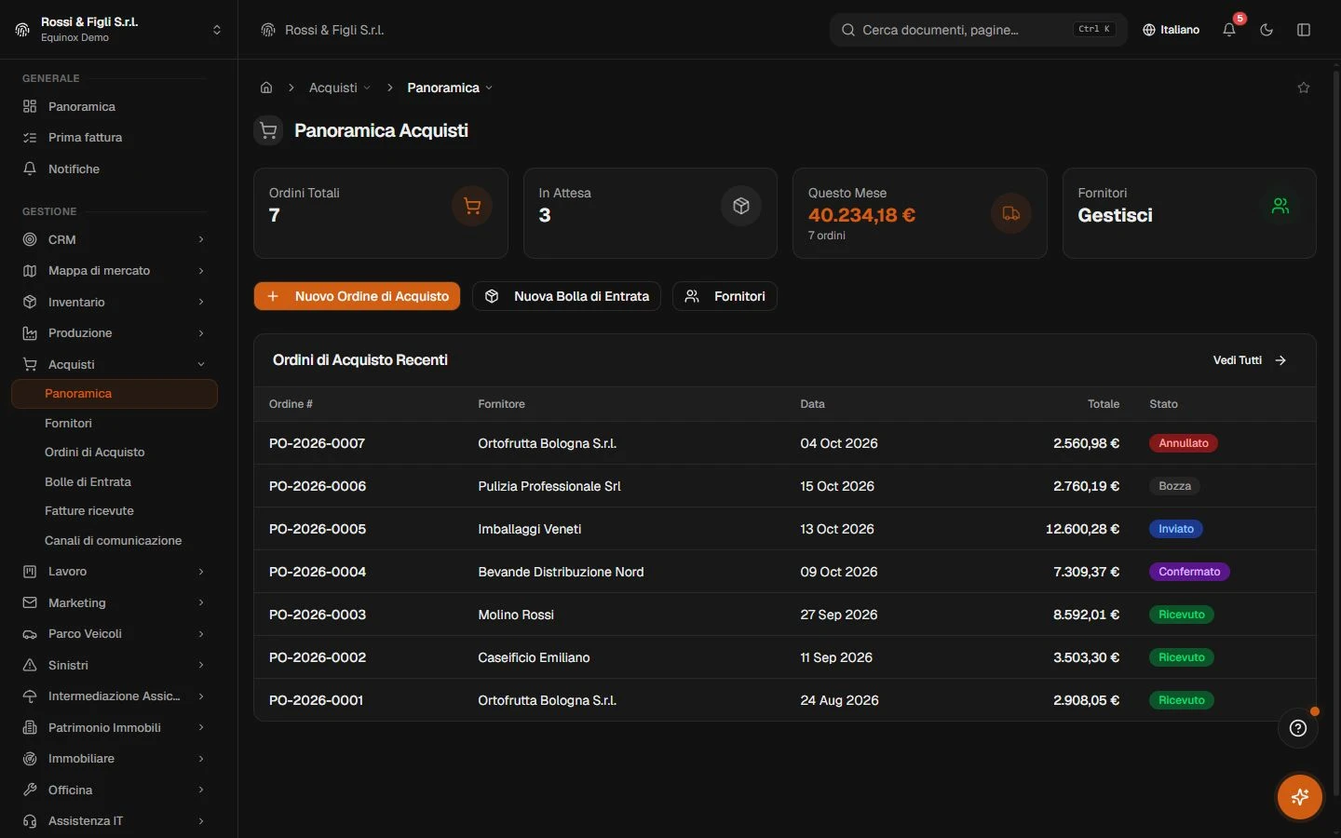Click the Officina wrench icon
This screenshot has height=838, width=1341.
point(30,790)
